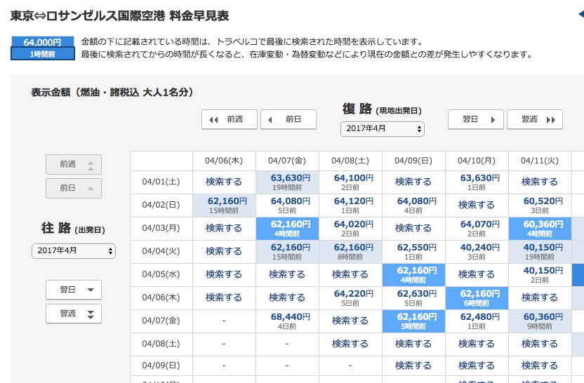584x383 pixels.
Task: Select highlighted 62,160円 fare in 04/03 row
Action: (287, 229)
